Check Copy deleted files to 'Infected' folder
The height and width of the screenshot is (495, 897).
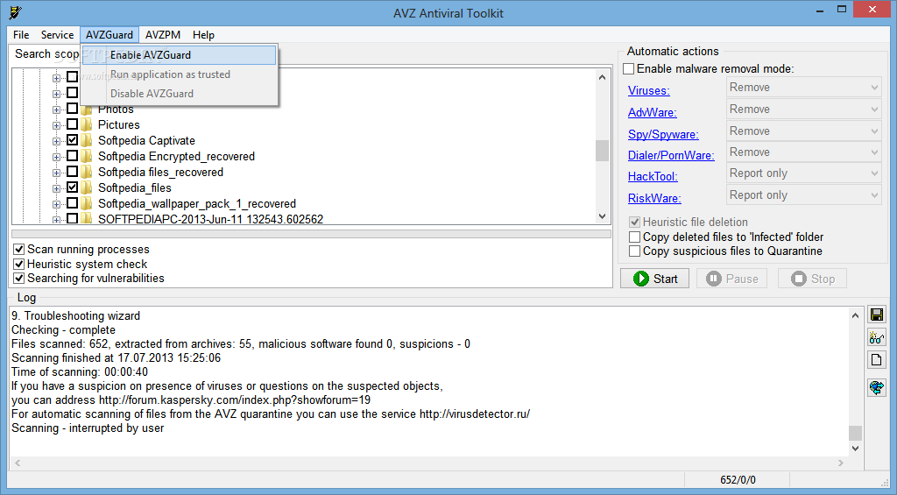[634, 237]
